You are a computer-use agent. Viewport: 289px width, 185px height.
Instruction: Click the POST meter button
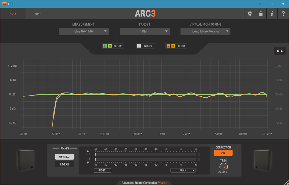pos(102,171)
